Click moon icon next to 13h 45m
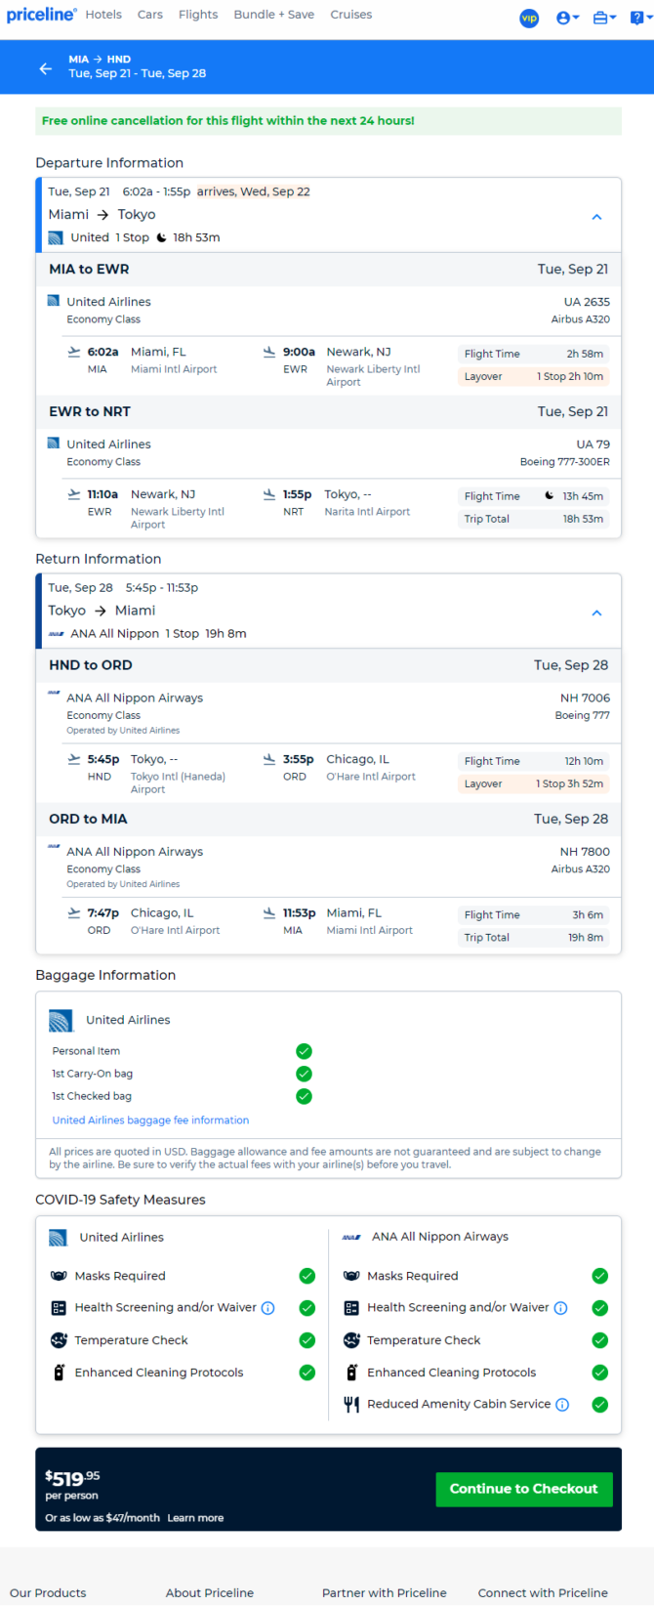Image resolution: width=654 pixels, height=1606 pixels. click(550, 496)
